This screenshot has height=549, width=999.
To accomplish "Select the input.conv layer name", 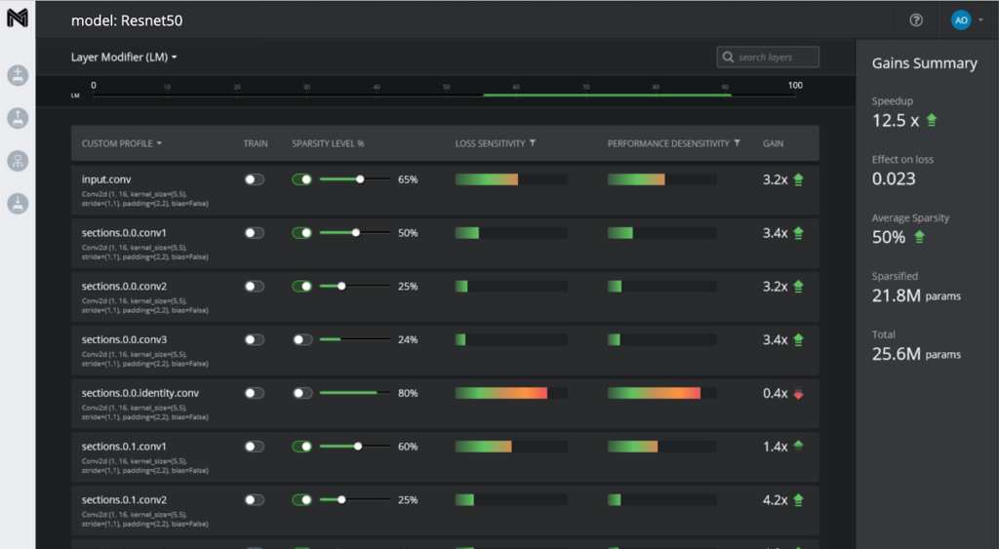I will coord(106,179).
